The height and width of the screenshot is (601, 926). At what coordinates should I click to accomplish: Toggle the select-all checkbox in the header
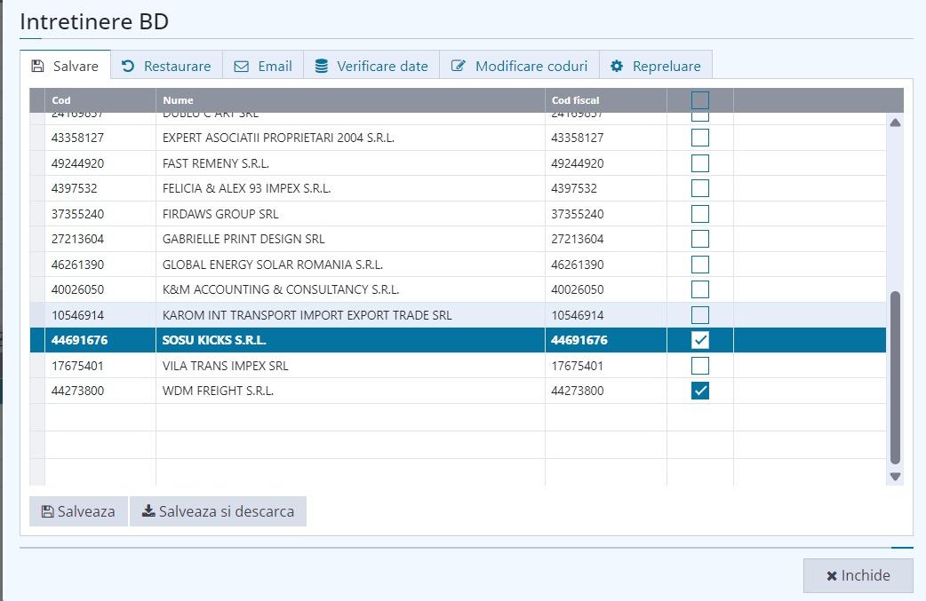(699, 100)
